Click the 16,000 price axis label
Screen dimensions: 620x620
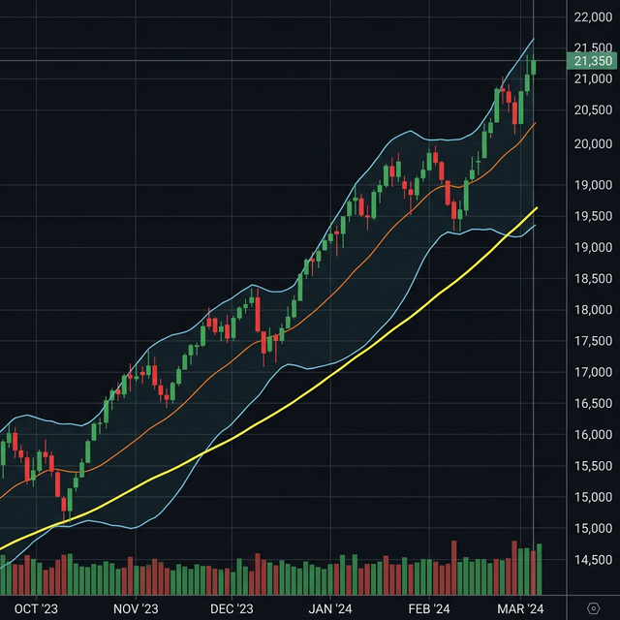(592, 435)
